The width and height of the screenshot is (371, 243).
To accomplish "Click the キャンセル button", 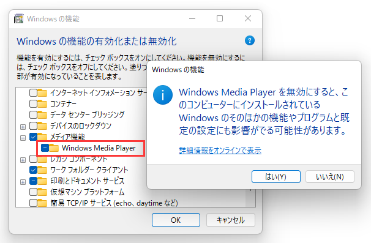I will click(x=231, y=220).
